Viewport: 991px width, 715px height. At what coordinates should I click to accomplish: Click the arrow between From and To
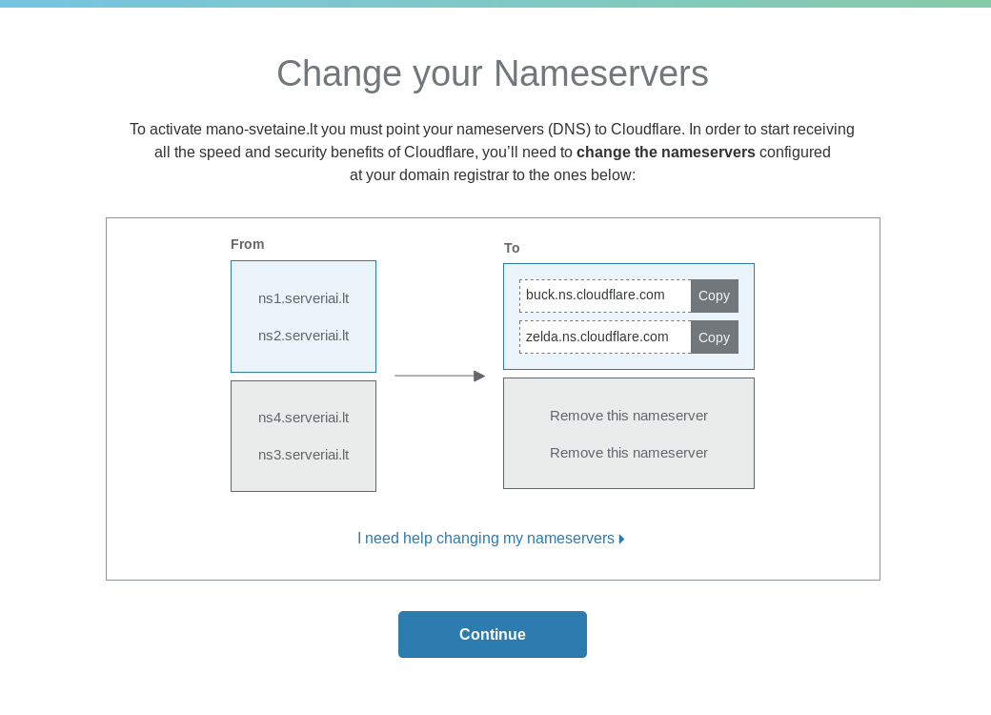439,376
